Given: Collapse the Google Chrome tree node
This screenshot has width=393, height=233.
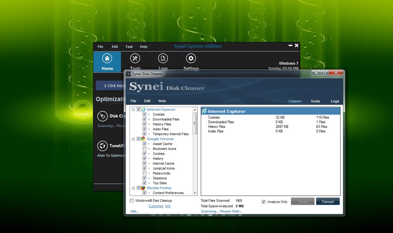Looking at the screenshot, I should 134,139.
